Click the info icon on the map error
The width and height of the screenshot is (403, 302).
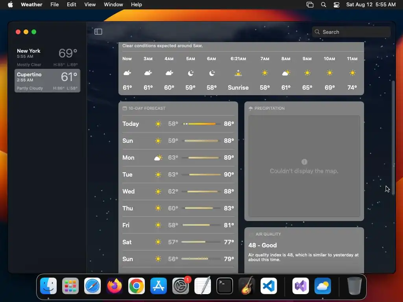[304, 162]
